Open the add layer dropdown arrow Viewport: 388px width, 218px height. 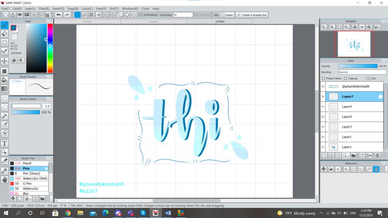pyautogui.click(x=348, y=156)
